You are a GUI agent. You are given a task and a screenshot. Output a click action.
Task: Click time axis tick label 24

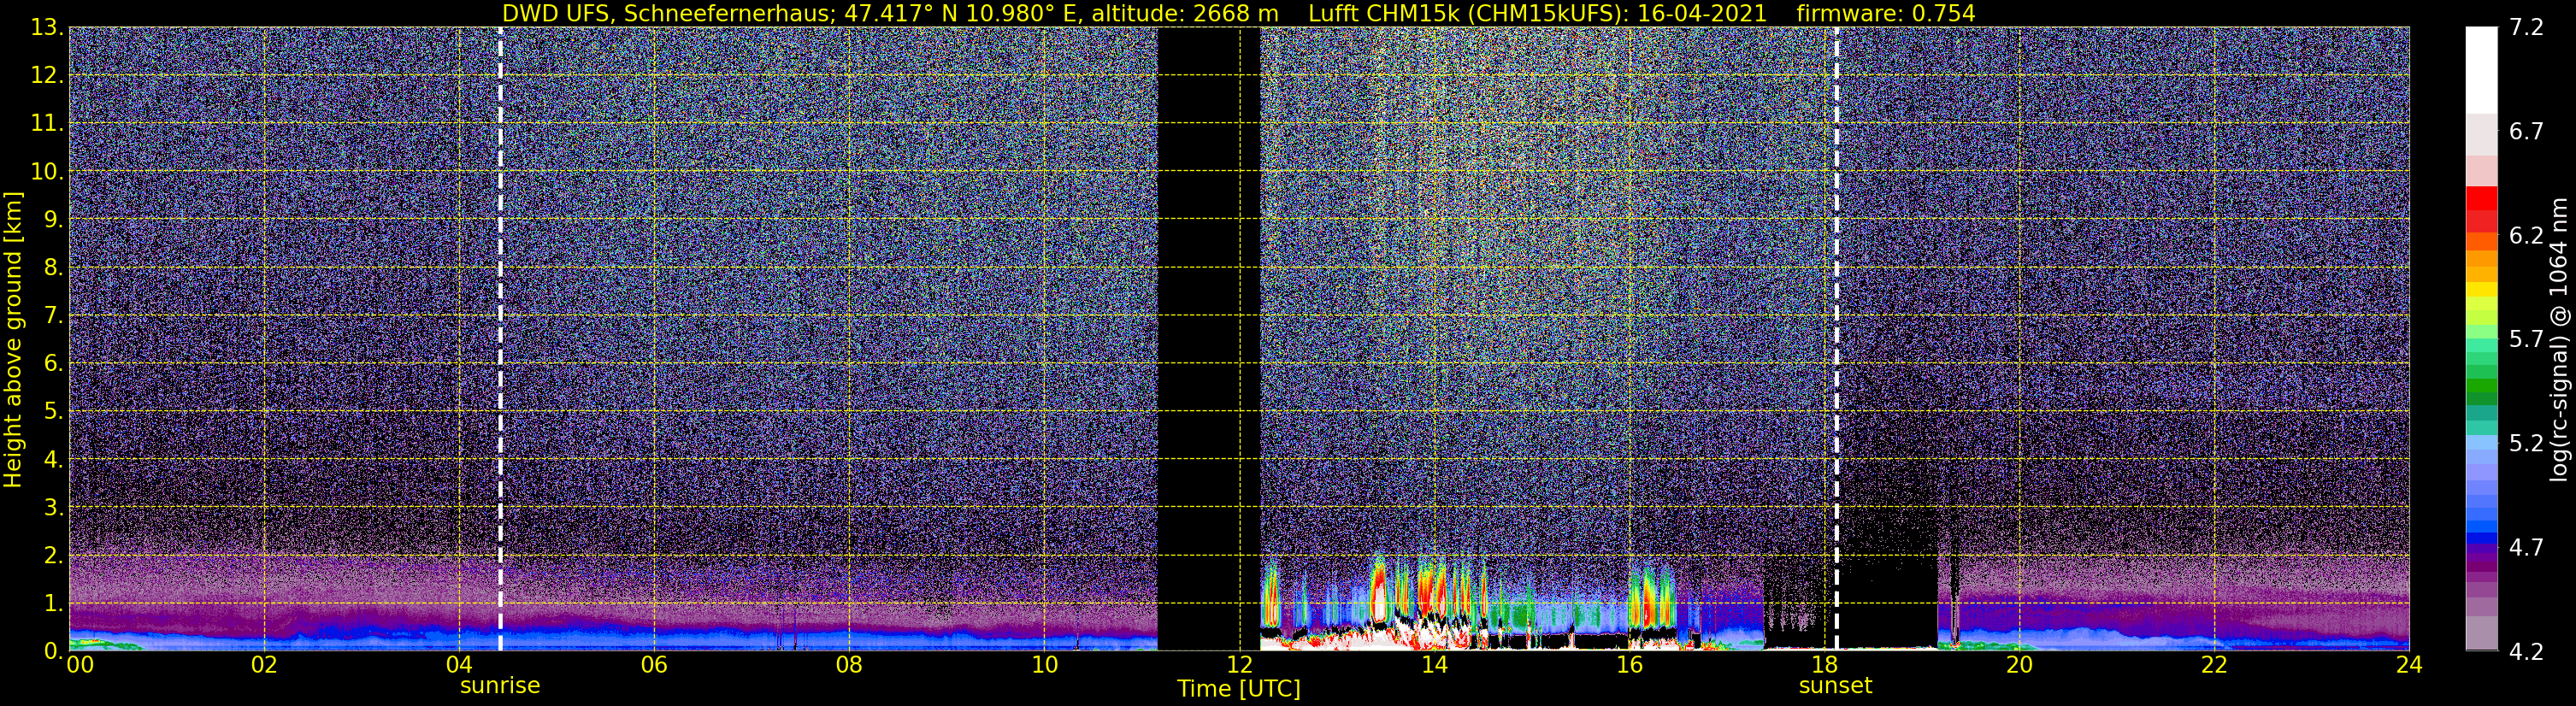point(2409,665)
